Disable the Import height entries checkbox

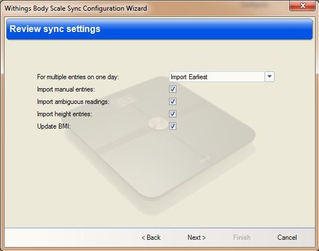tap(172, 113)
